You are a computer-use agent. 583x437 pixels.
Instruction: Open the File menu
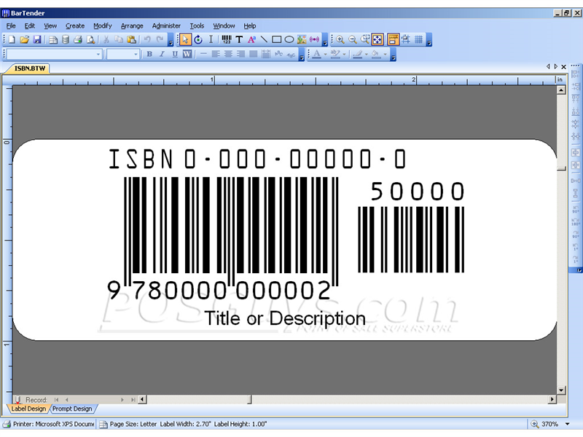pyautogui.click(x=11, y=25)
